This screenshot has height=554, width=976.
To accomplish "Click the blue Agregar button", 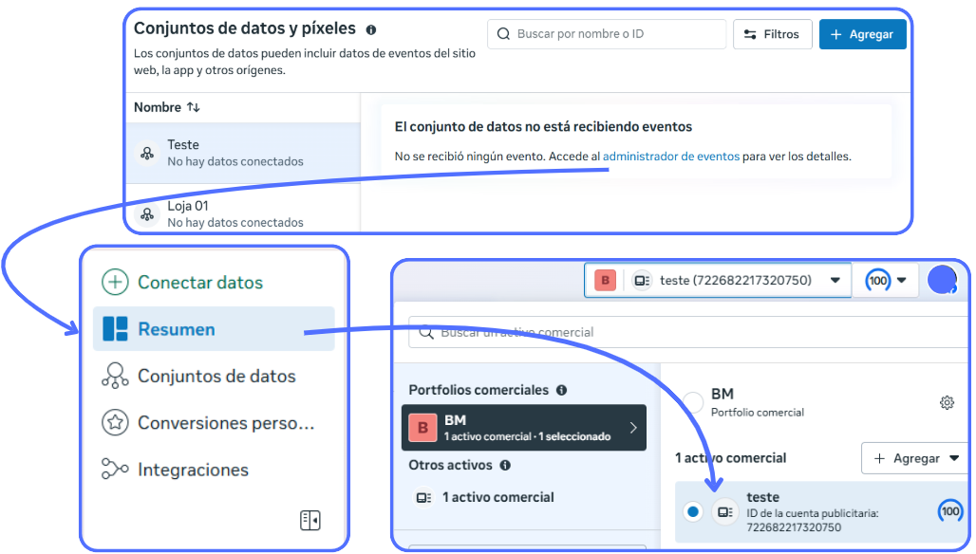I will point(862,34).
